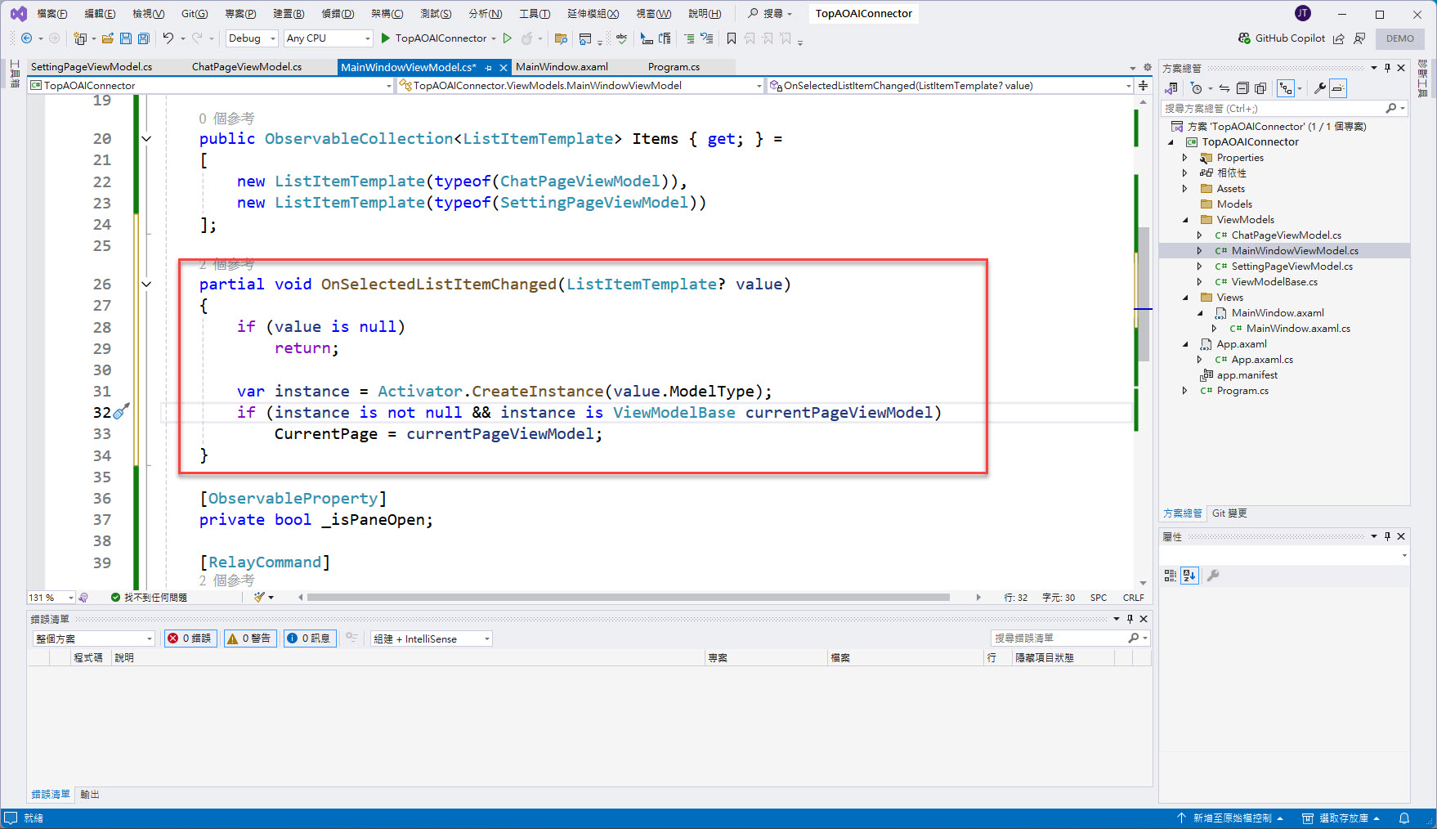Image resolution: width=1437 pixels, height=829 pixels.
Task: Click the horizontal scrollbar of the code editor
Action: [628, 598]
